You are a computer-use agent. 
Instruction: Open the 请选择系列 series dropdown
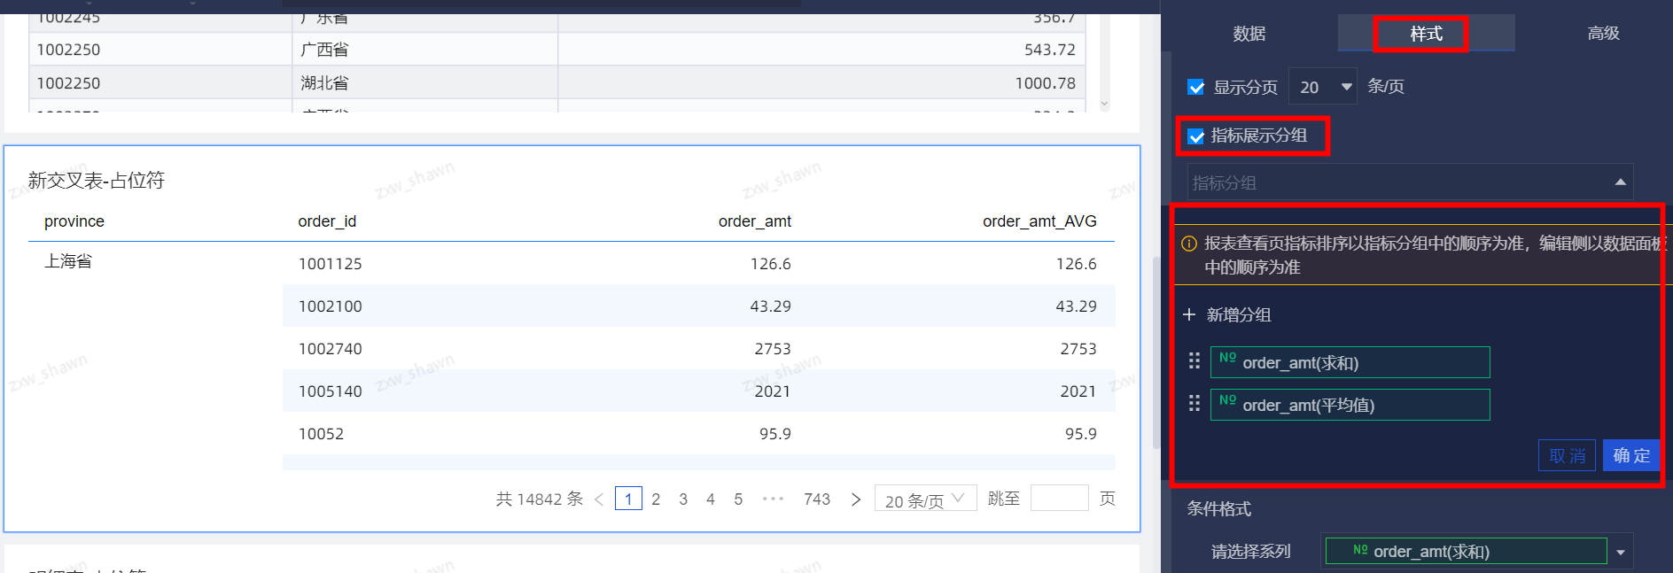(1620, 552)
